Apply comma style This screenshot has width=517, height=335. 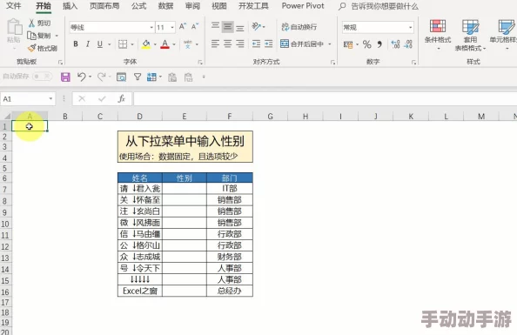tap(379, 44)
